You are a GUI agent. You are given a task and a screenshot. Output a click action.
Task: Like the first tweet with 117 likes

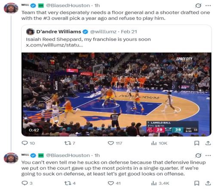[115, 143]
